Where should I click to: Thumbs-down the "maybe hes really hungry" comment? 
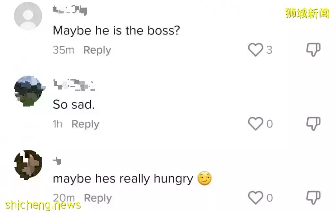coord(313,197)
